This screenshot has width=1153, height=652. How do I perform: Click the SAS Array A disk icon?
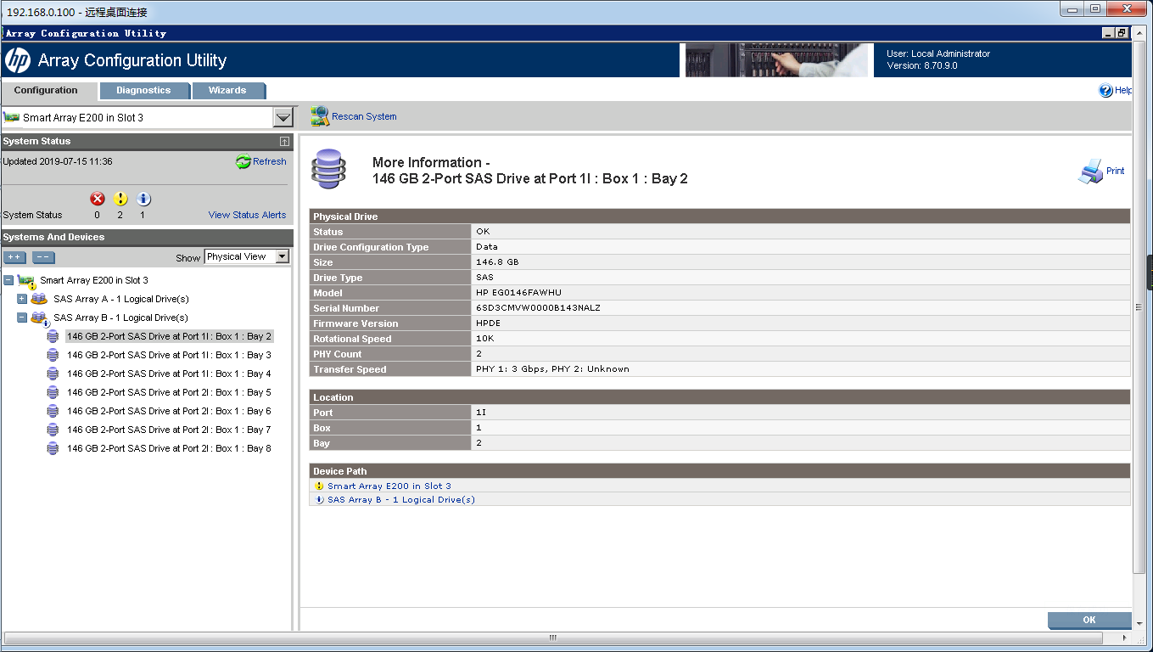[39, 299]
